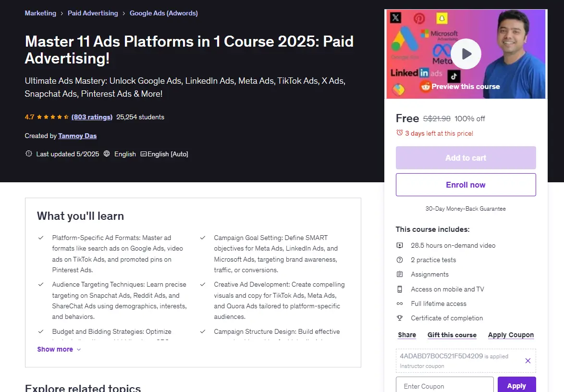Open the 803 ratings link
This screenshot has height=392, width=564.
(92, 117)
